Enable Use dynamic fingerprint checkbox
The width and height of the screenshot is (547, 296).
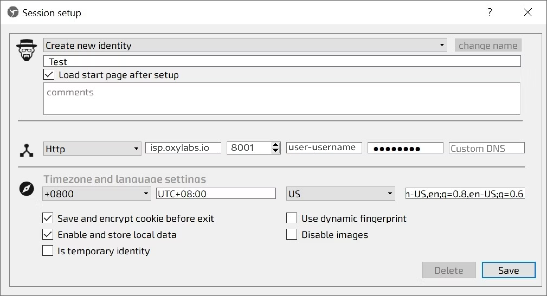click(x=292, y=218)
